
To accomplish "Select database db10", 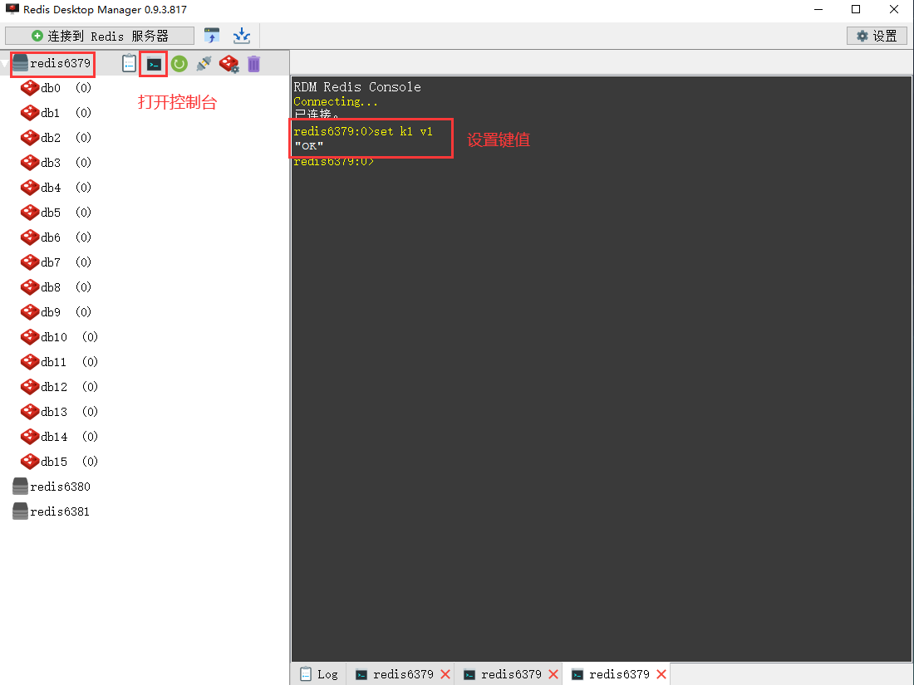I will (x=54, y=337).
